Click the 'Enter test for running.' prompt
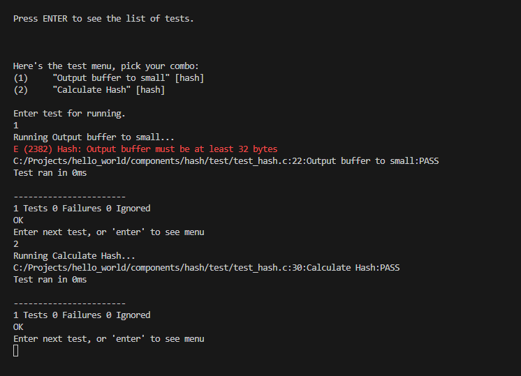The width and height of the screenshot is (521, 376). pyautogui.click(x=69, y=114)
